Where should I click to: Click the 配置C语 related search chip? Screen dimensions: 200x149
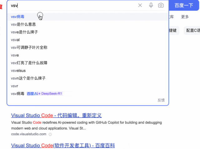click(x=192, y=30)
